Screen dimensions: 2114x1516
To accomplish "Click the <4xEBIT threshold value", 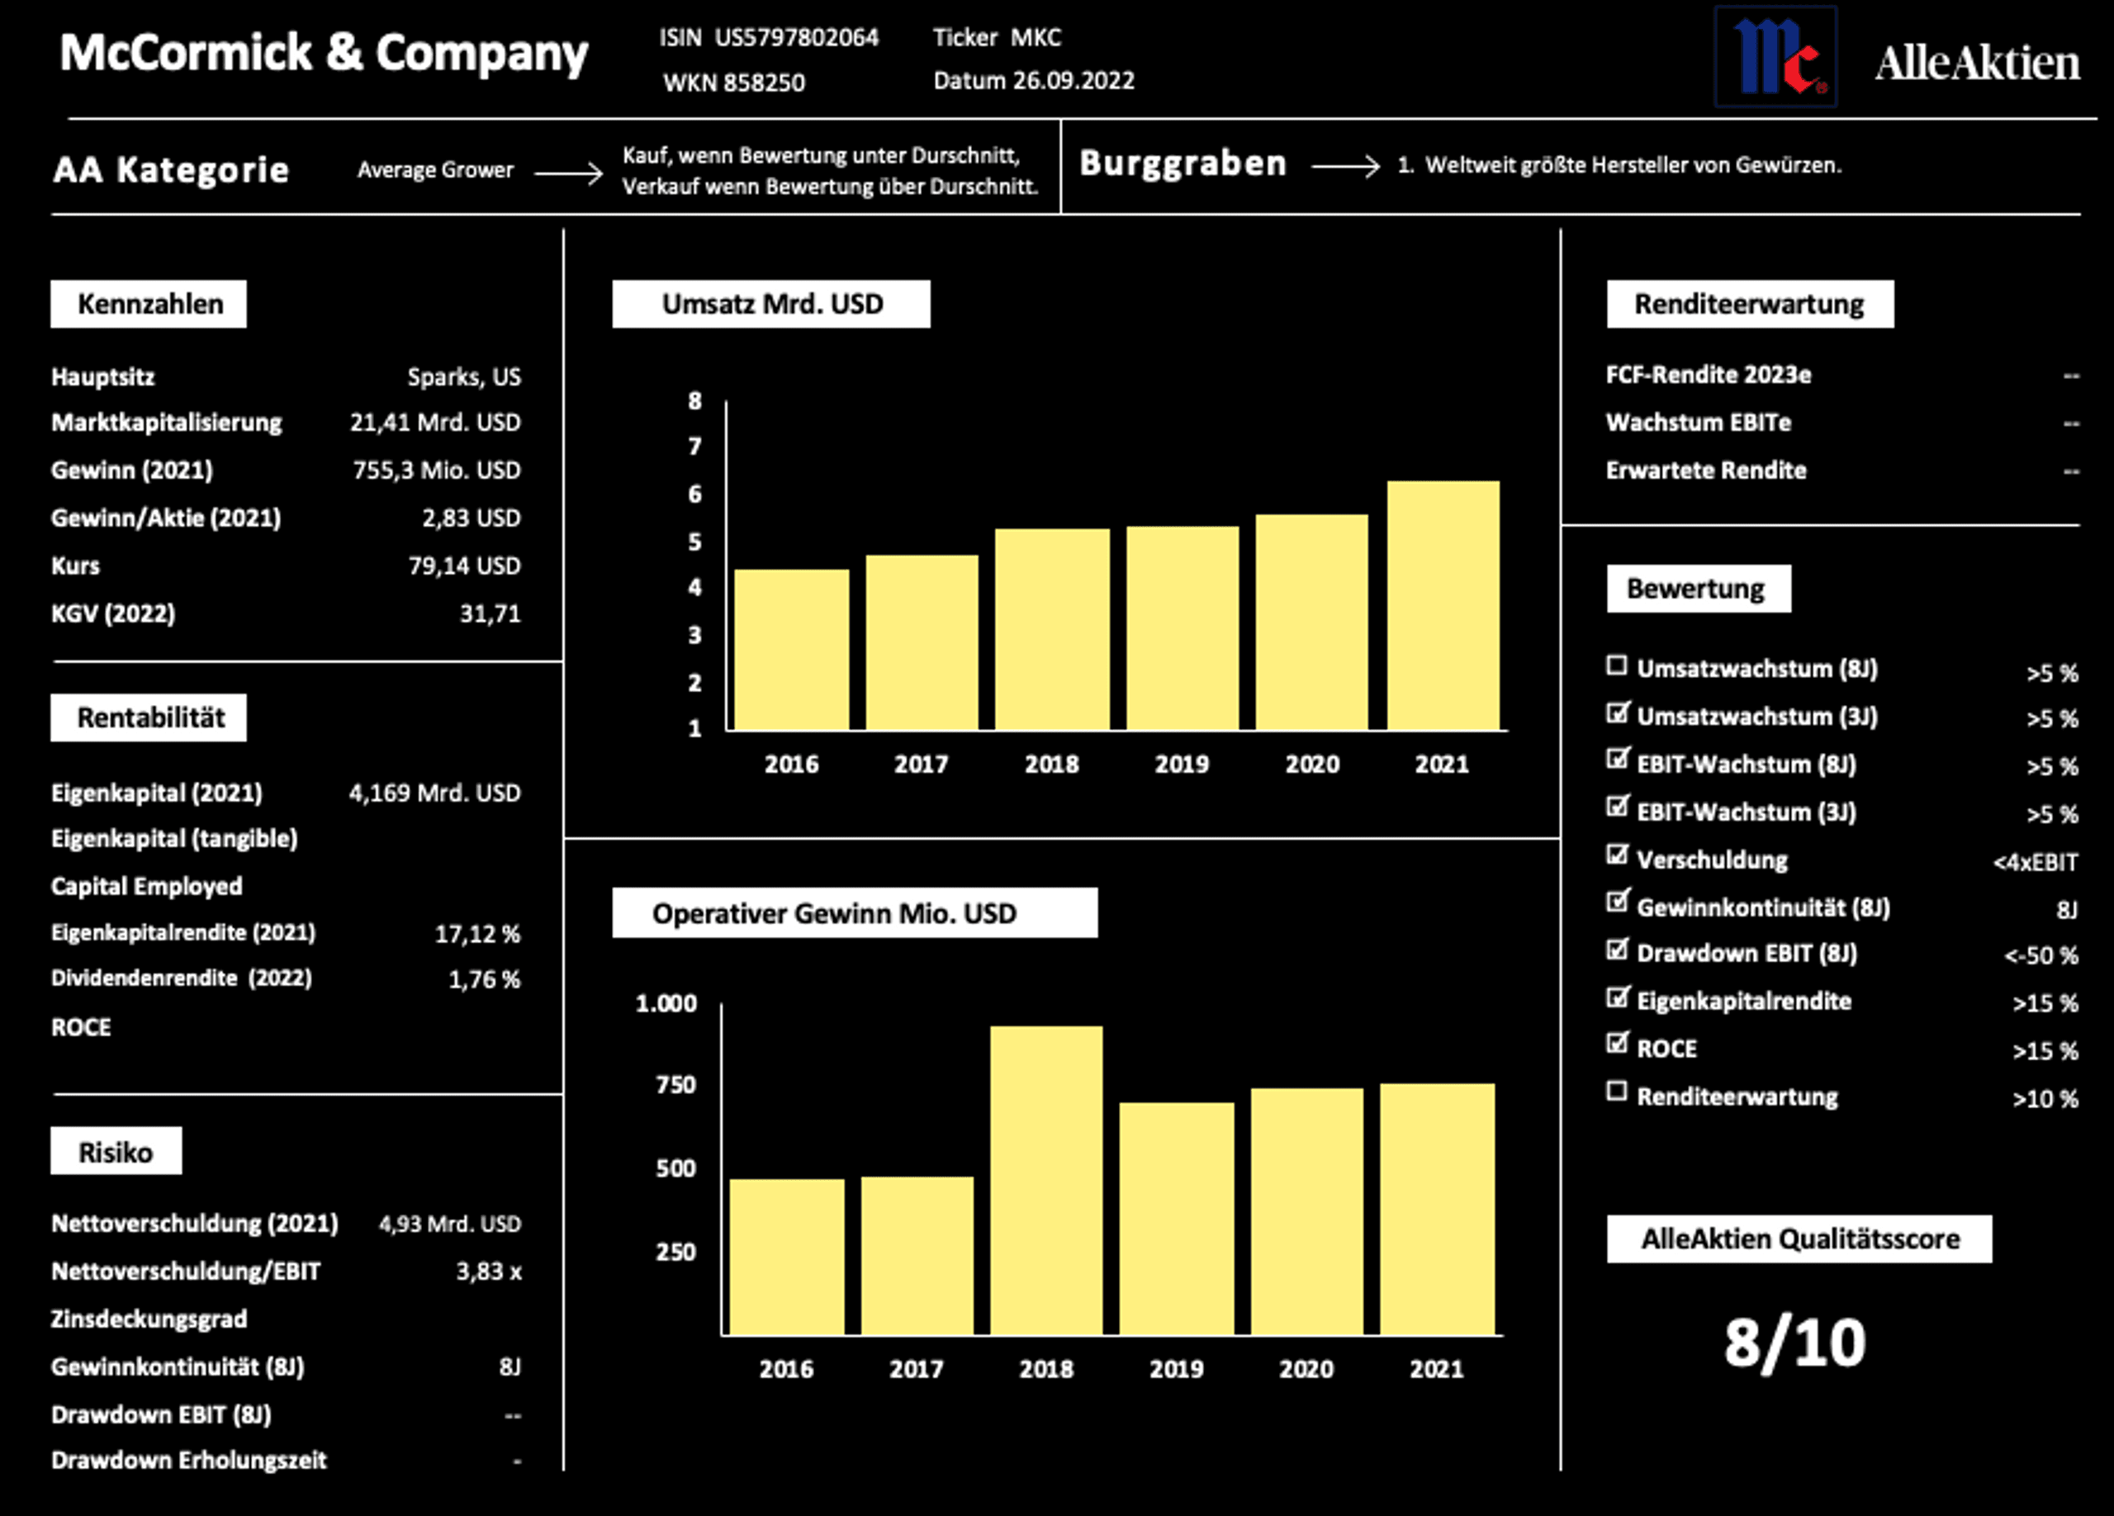I will click(2035, 862).
